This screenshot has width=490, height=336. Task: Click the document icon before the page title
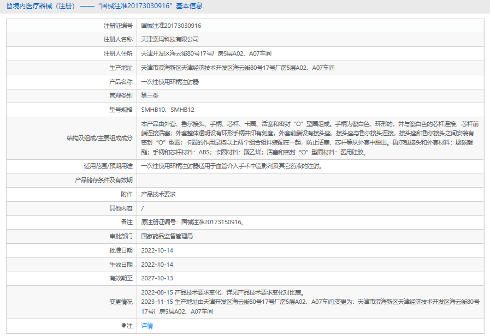[x=9, y=7]
